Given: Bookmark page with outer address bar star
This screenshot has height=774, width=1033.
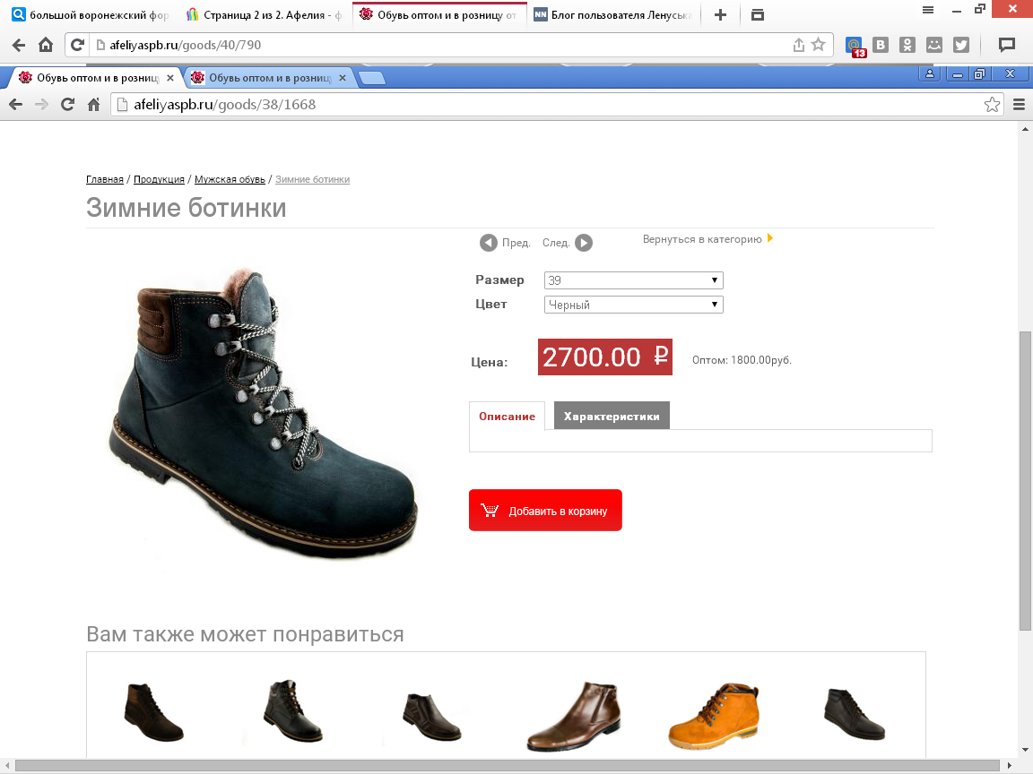Looking at the screenshot, I should pos(818,45).
